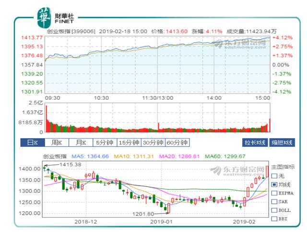Viewport: 307px width, 232px height.
Task: Select the 30分钟 chart tab
Action: point(153,142)
